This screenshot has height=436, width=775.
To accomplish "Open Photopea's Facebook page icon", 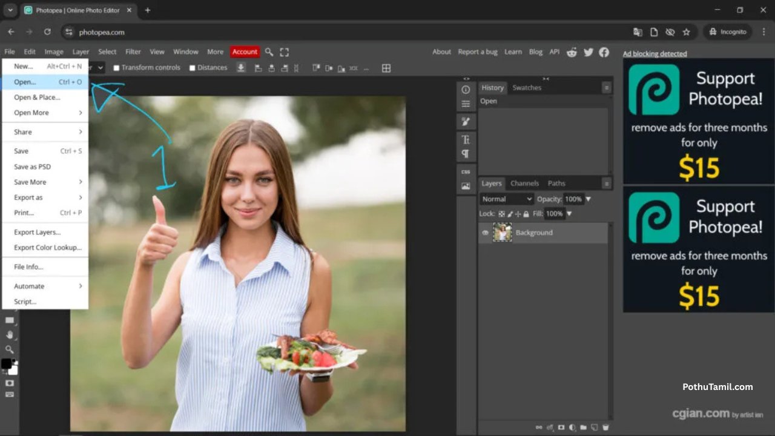I will tap(604, 52).
